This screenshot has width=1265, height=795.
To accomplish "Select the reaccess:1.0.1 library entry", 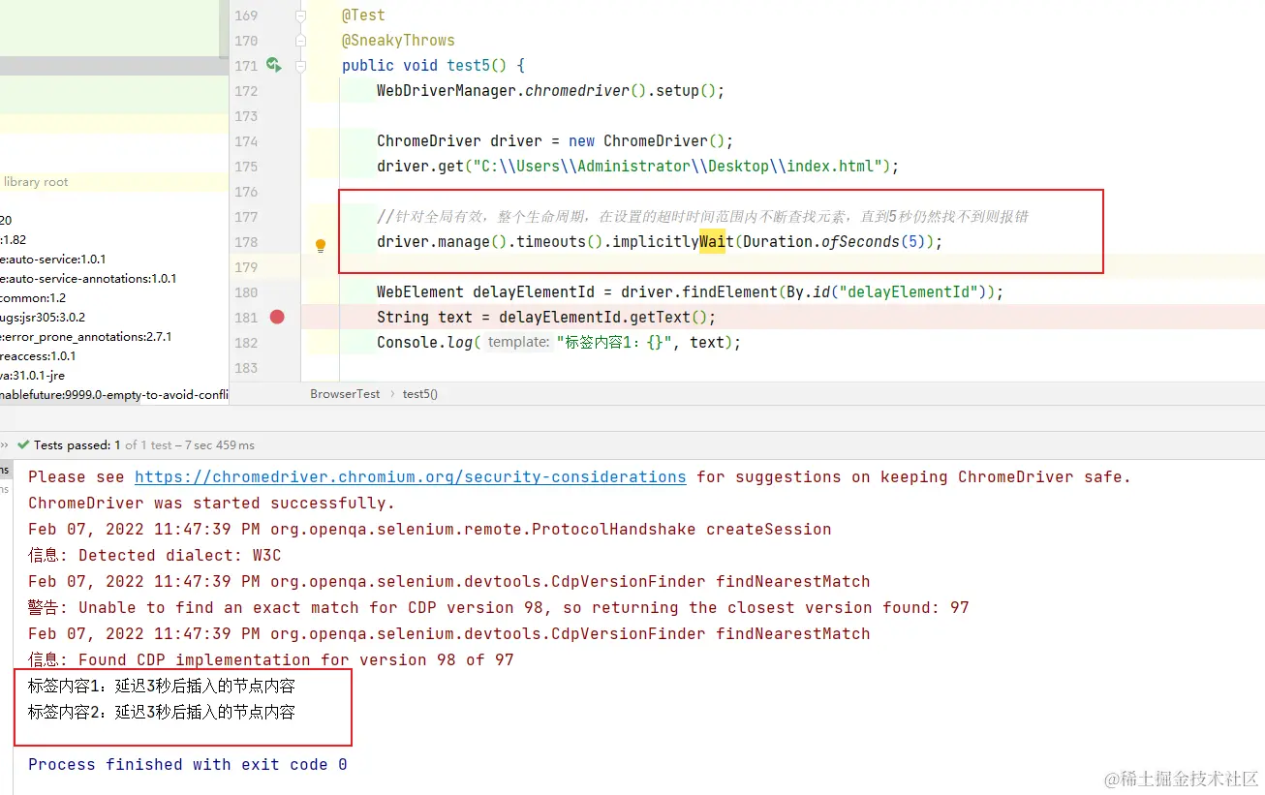I will click(39, 356).
